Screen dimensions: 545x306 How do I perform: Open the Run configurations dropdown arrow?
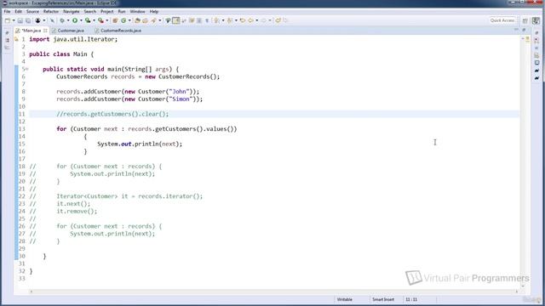pos(81,20)
